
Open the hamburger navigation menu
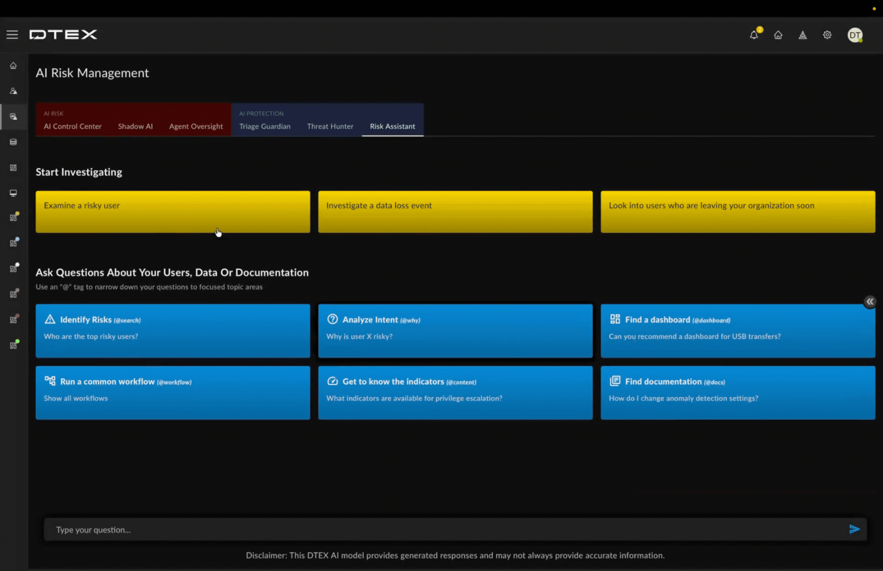(12, 35)
